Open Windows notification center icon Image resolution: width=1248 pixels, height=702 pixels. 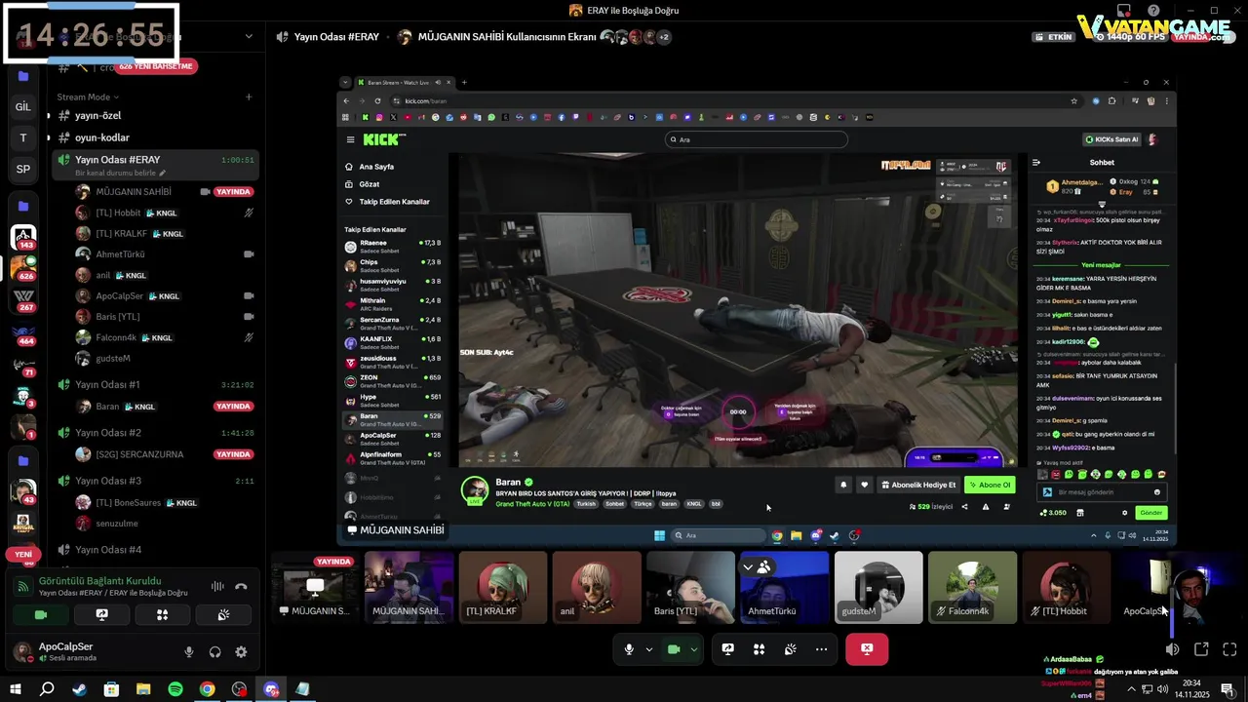1228,689
